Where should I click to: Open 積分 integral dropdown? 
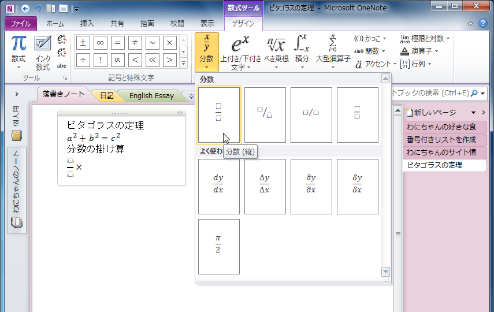302,52
